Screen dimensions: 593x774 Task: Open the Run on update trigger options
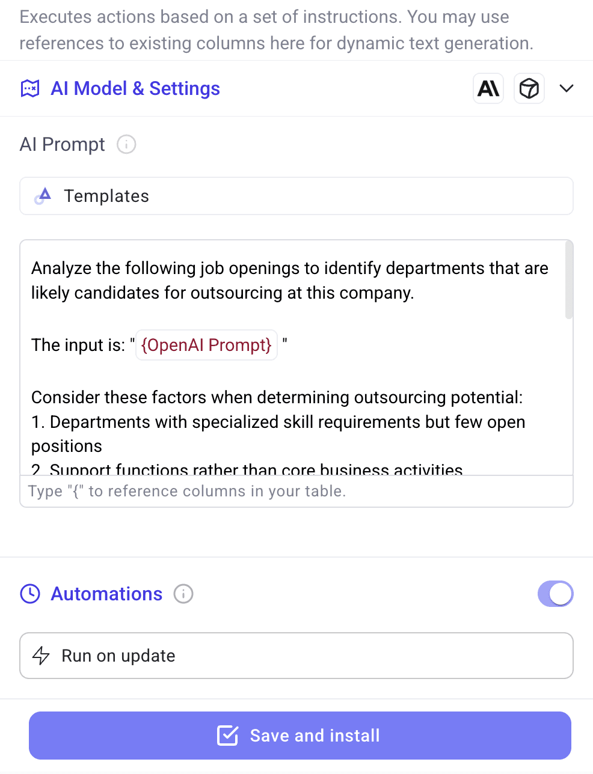(296, 656)
